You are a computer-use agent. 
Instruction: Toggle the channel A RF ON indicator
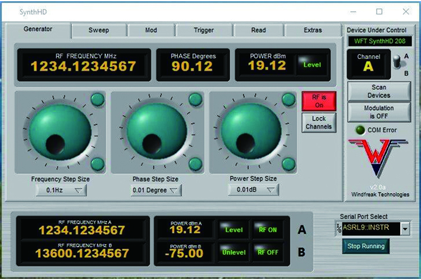tap(267, 230)
